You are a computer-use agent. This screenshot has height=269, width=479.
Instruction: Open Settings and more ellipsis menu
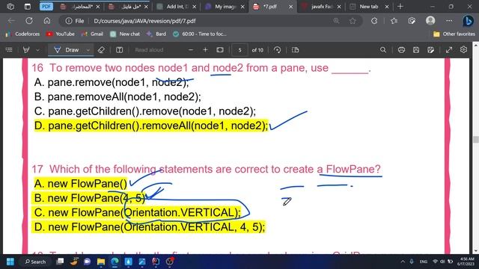tap(449, 21)
